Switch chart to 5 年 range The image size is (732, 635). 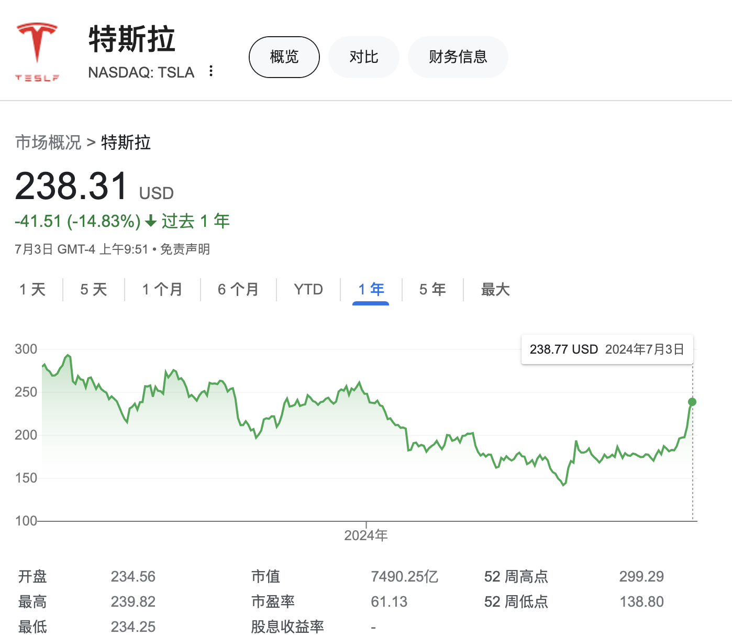432,290
